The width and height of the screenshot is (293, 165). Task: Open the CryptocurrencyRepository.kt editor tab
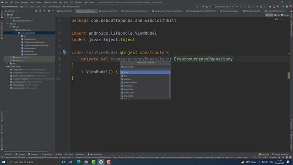click(136, 11)
